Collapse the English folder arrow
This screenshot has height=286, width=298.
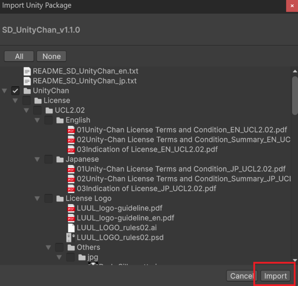38,120
